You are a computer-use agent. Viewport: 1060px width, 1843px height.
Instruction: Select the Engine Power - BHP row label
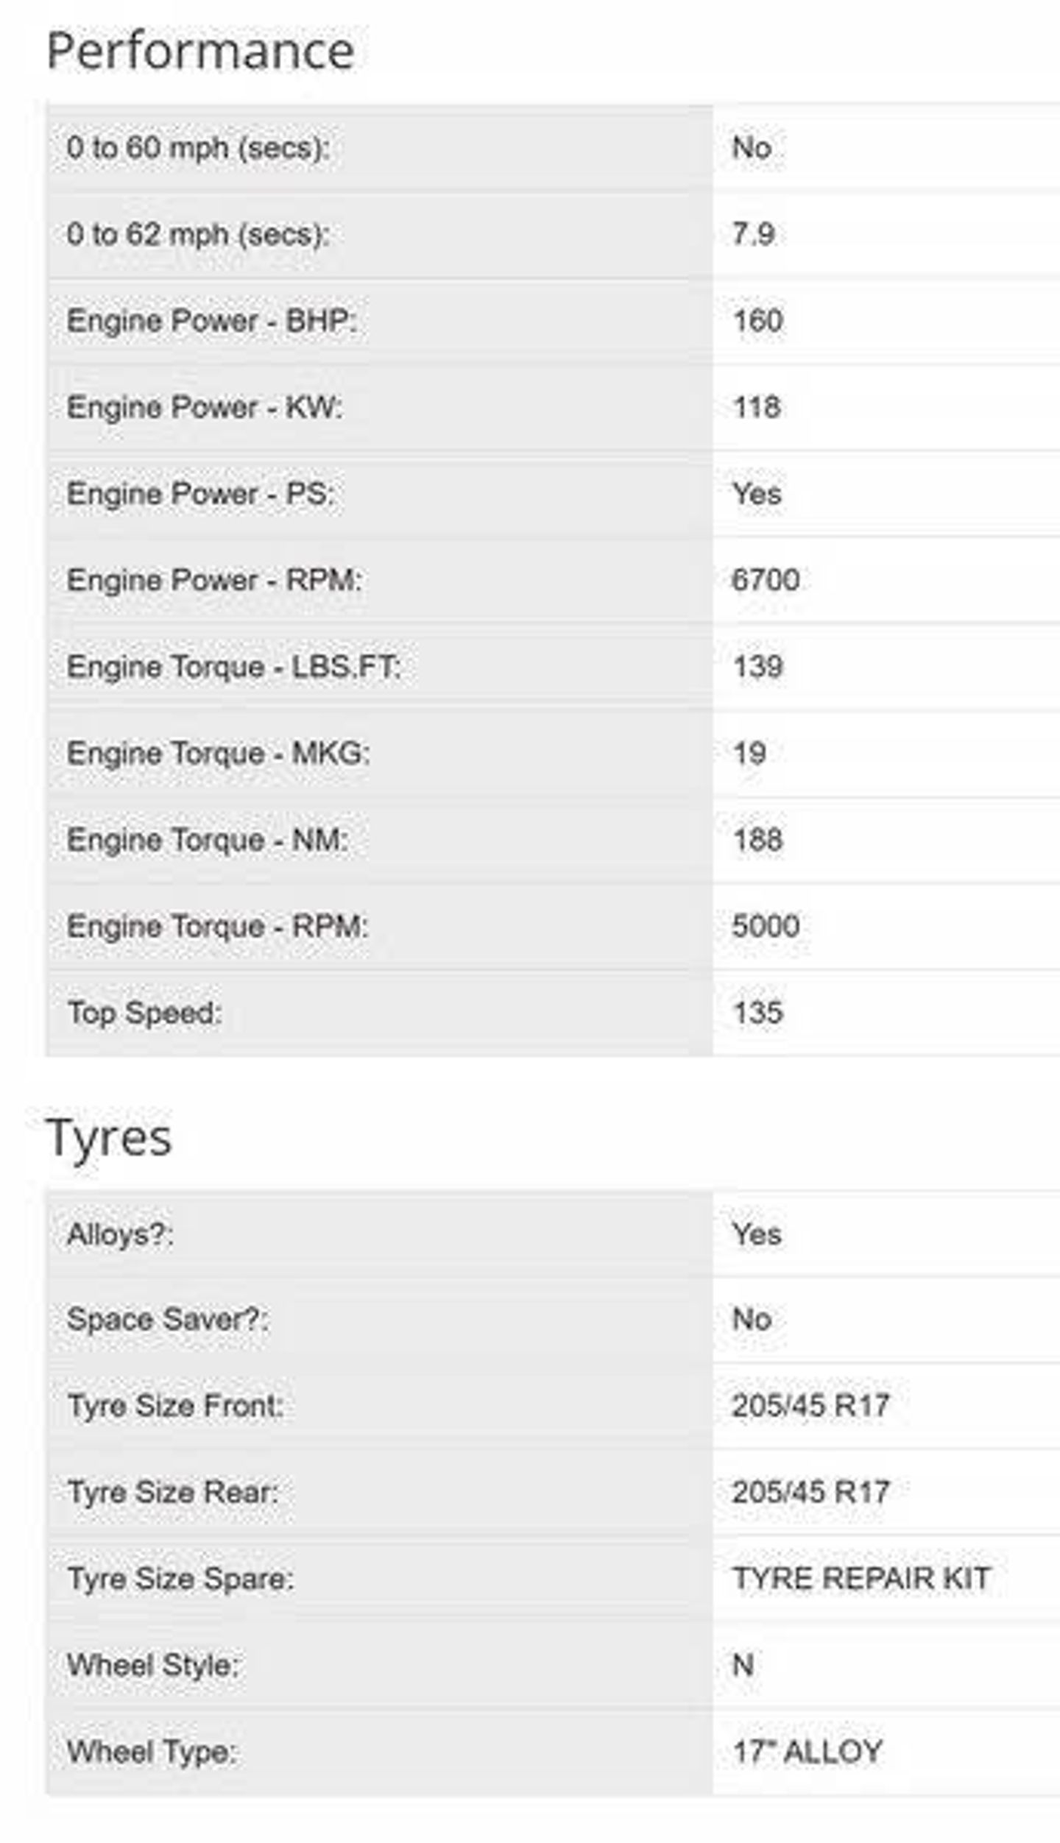(x=211, y=321)
